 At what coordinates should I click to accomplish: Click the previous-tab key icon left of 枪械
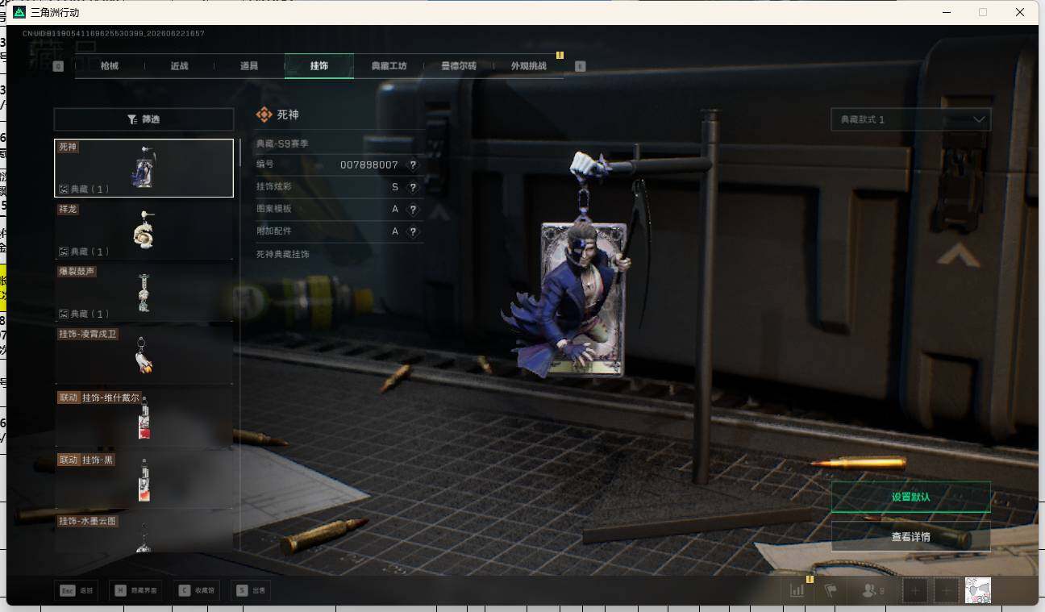pyautogui.click(x=58, y=66)
